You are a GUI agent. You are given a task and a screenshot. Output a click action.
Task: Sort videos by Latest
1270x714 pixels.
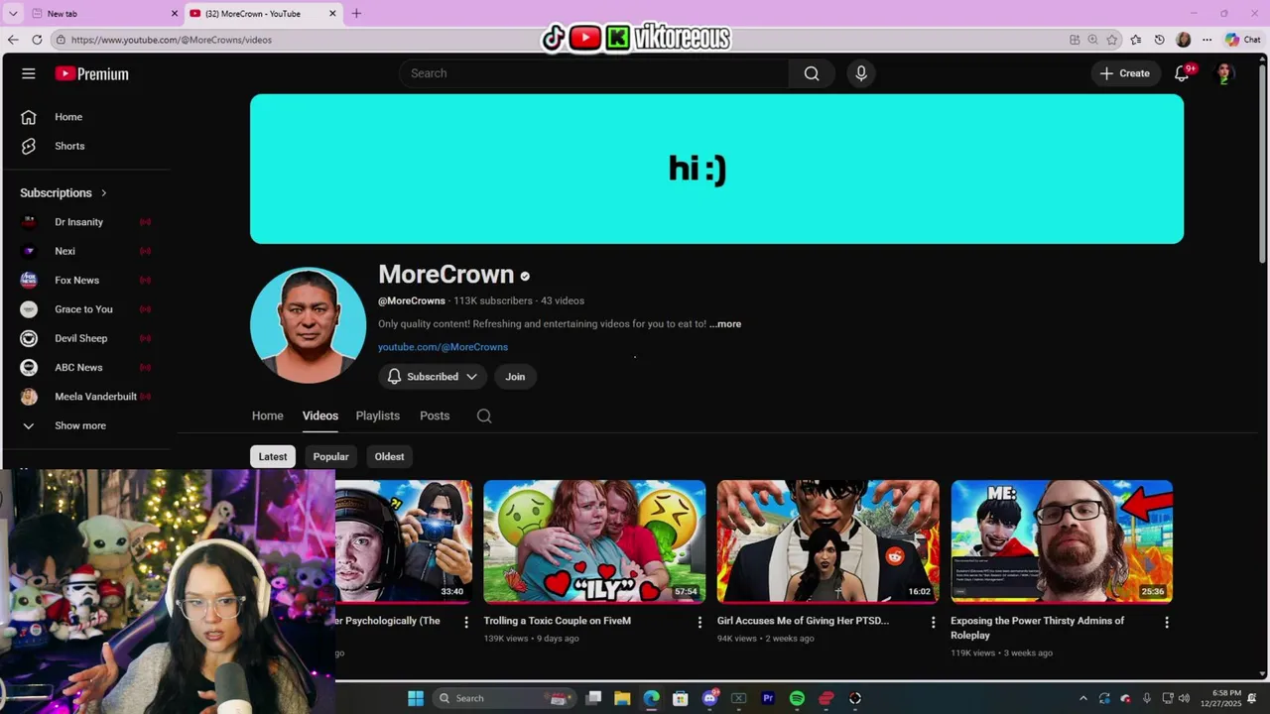(273, 457)
